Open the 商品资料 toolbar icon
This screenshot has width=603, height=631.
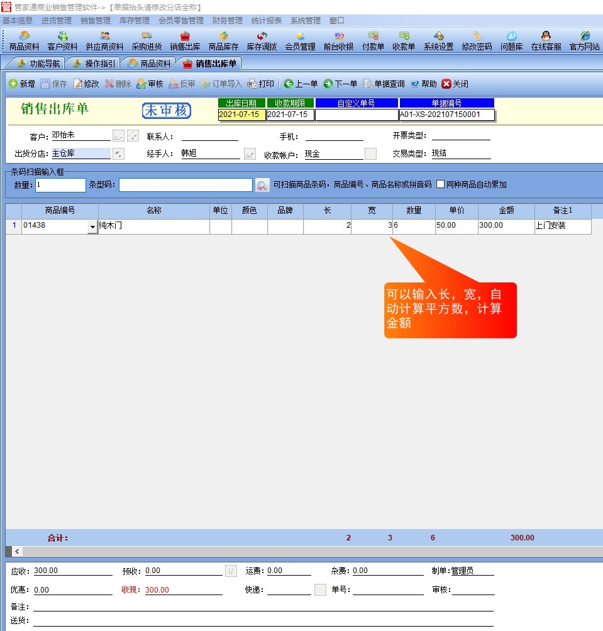tap(24, 41)
